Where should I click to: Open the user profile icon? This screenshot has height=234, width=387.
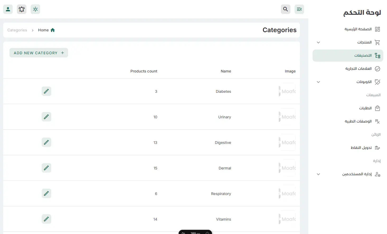[x=8, y=9]
